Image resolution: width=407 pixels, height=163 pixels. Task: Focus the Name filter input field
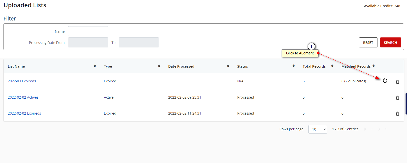[88, 31]
